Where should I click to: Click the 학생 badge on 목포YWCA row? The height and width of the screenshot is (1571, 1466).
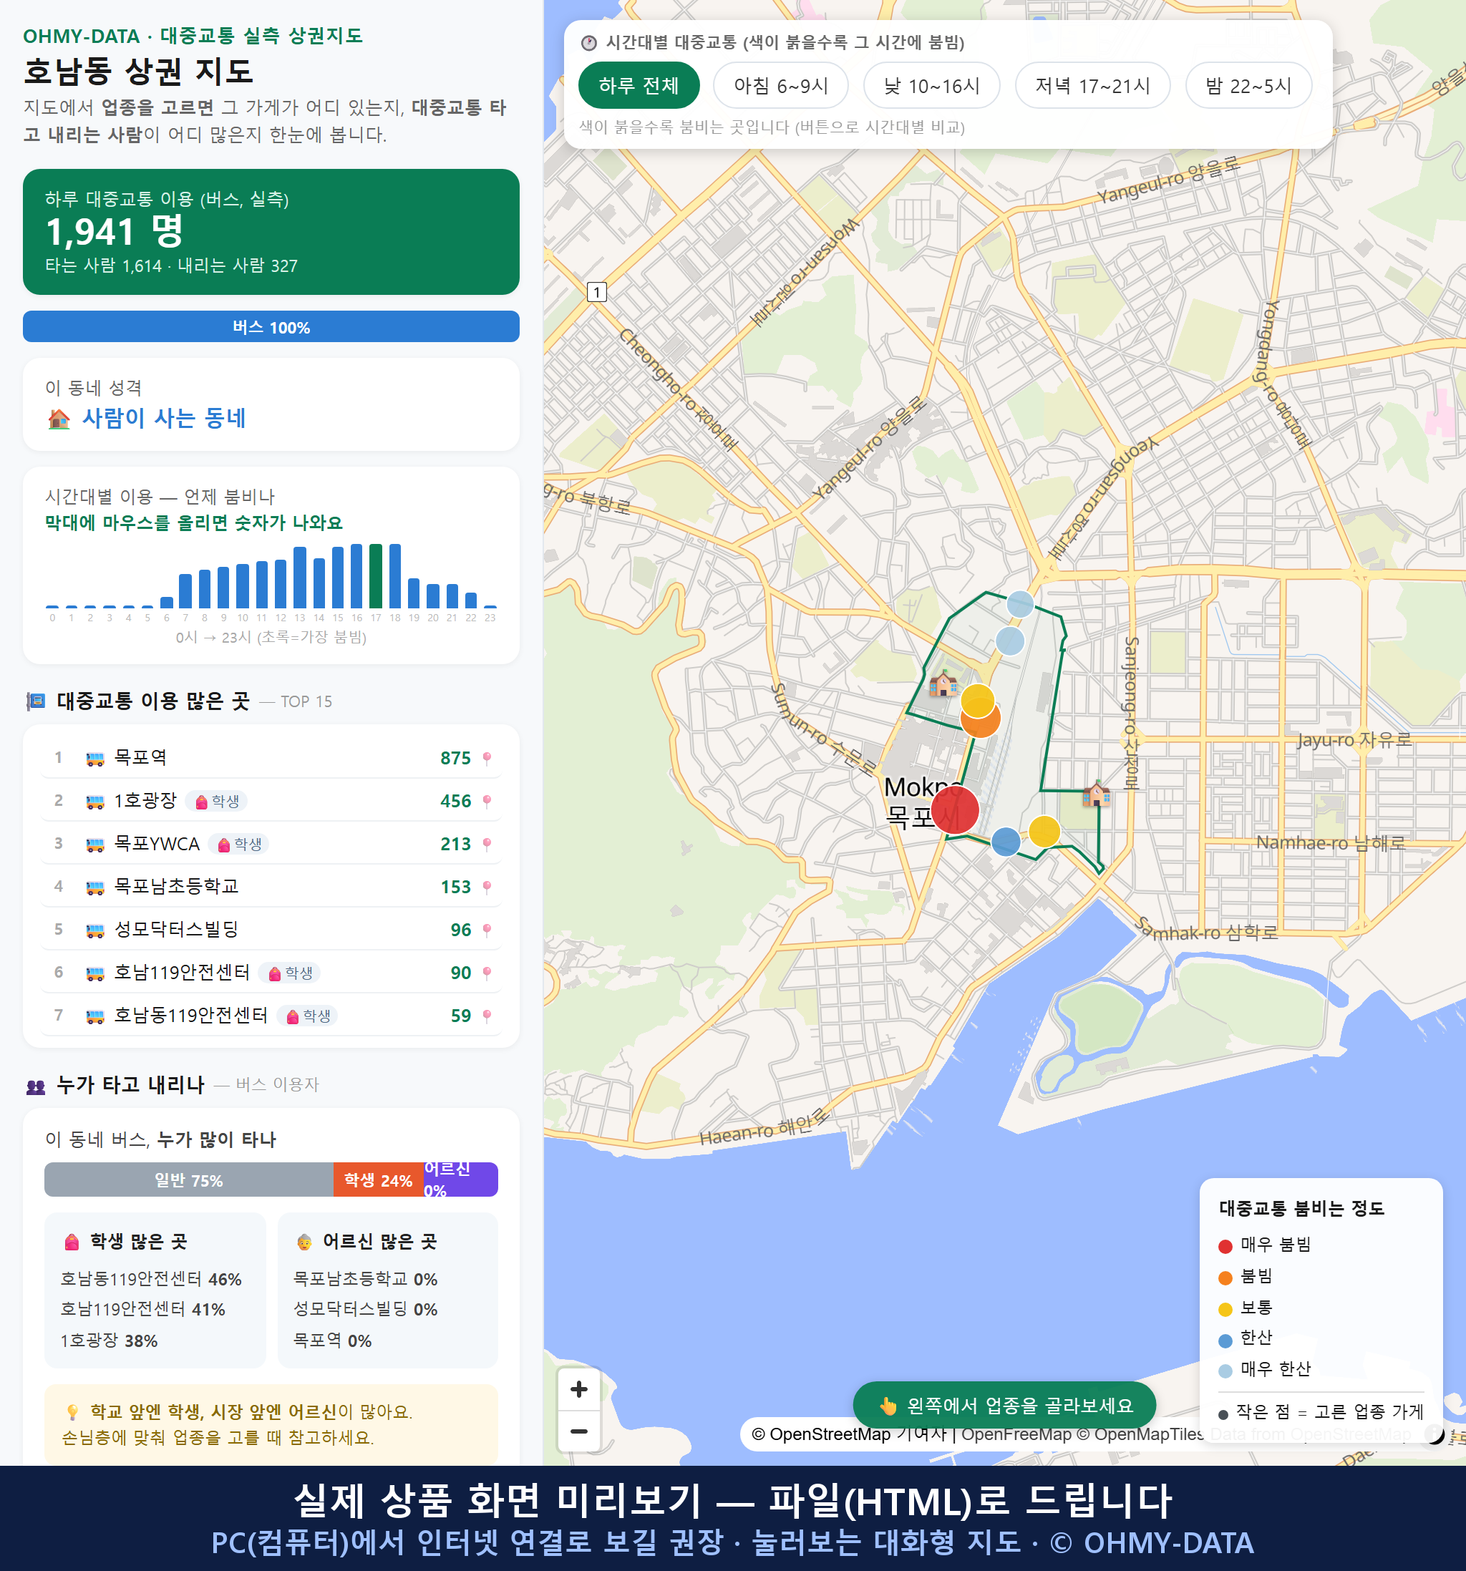(240, 844)
